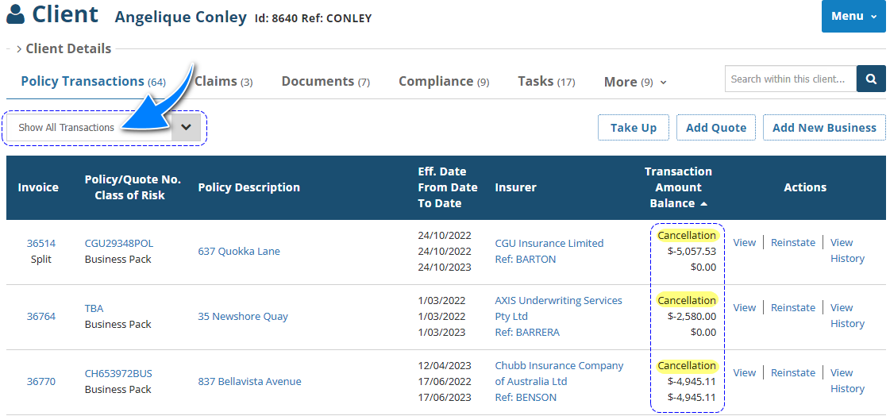The width and height of the screenshot is (890, 416).
Task: Sort by the Transaction Amount Balance column header
Action: coord(678,187)
